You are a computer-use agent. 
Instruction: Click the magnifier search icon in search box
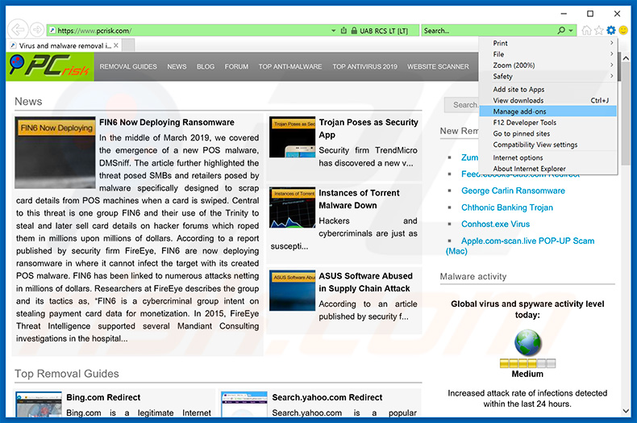pyautogui.click(x=561, y=31)
